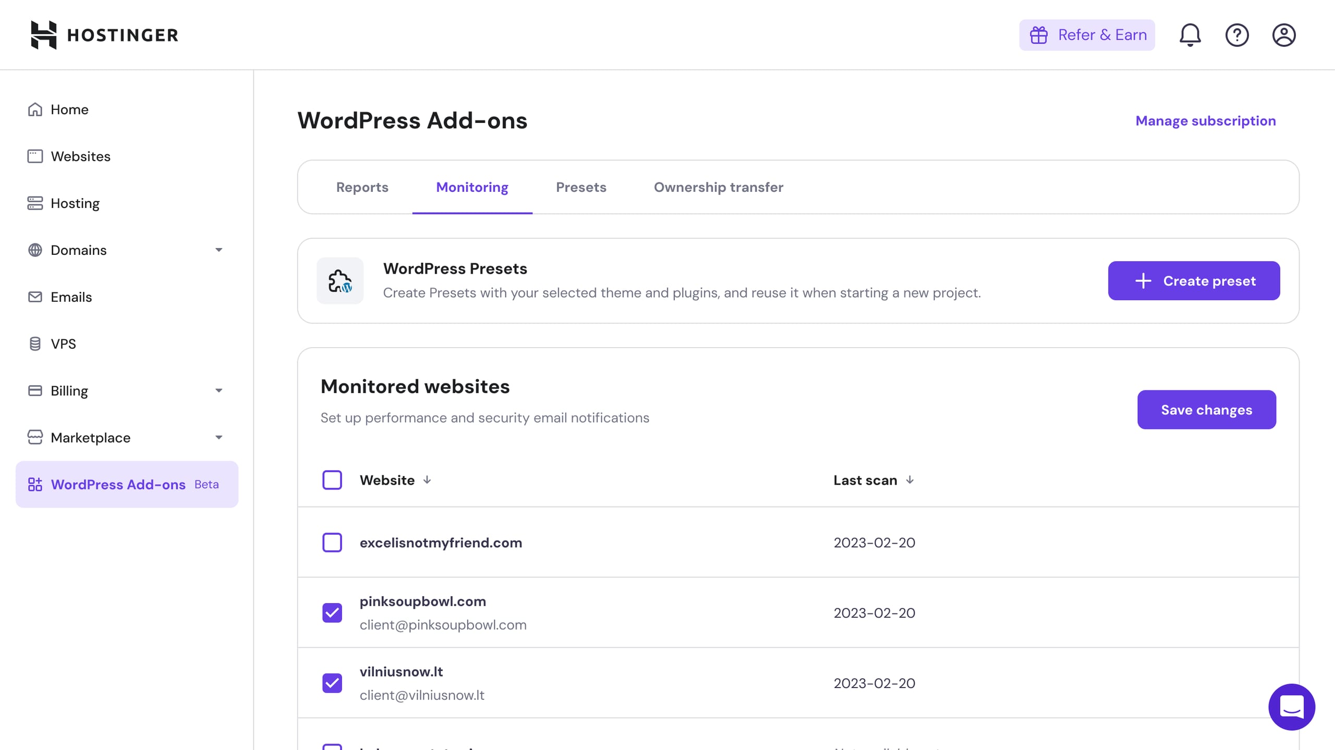This screenshot has height=750, width=1335.
Task: Click the Websites window icon
Action: pos(35,156)
